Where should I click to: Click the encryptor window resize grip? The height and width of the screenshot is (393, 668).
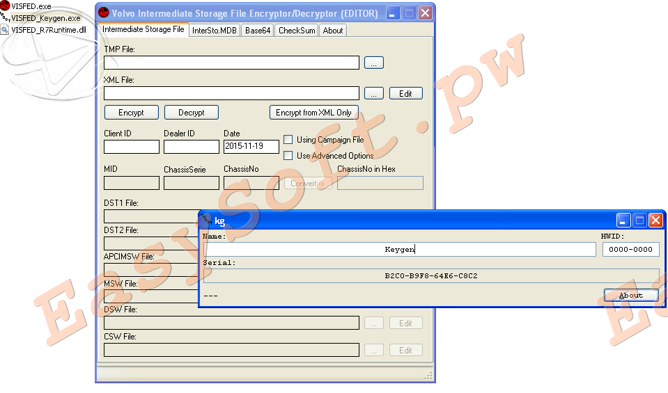(428, 376)
